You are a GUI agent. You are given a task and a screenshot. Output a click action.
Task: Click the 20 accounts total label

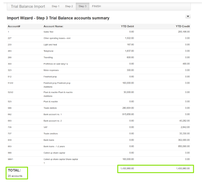15,176
